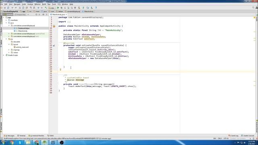The width and height of the screenshot is (258, 145).
Task: Open the VCS menu
Action: (59, 4)
